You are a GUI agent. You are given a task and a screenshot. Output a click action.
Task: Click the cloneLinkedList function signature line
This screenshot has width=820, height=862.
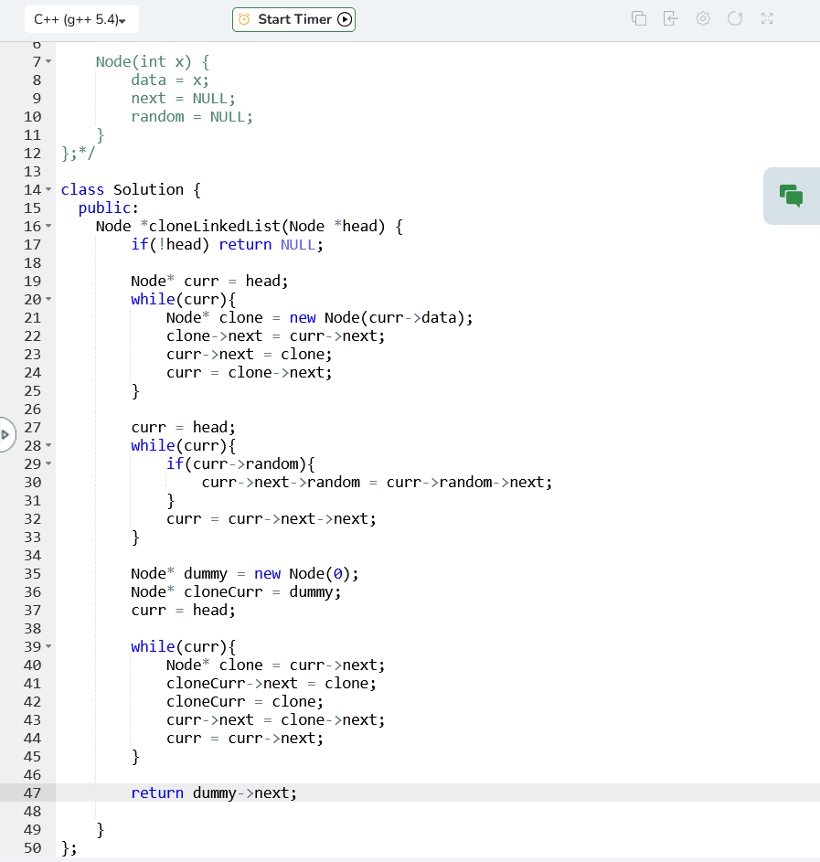[x=249, y=226]
